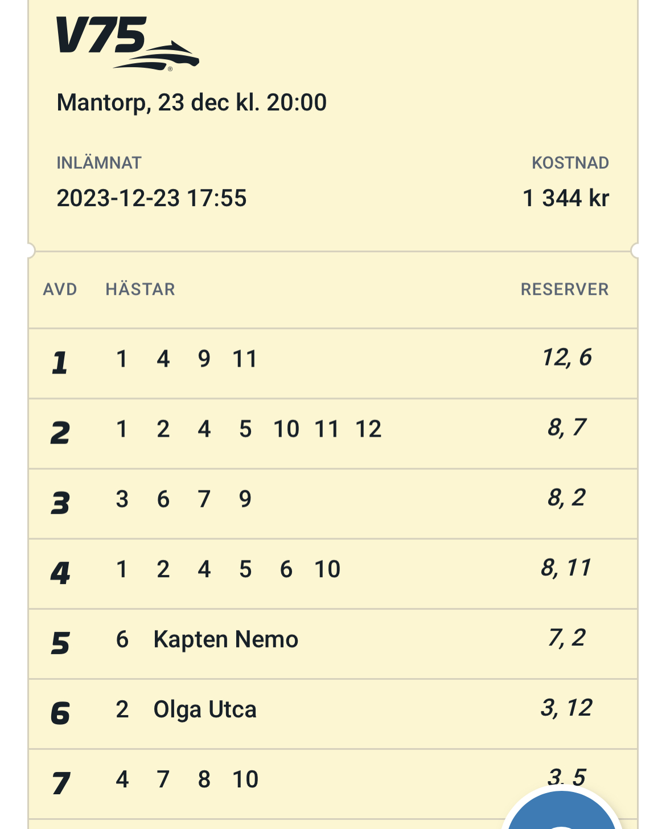Tap the HÄSTAR column header
Screen dimensions: 666x829
140,289
